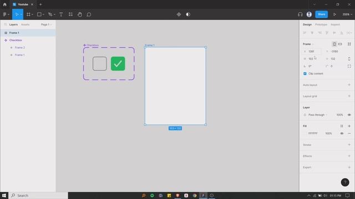Click the independent corners icon
355x199 pixels.
tap(349, 66)
